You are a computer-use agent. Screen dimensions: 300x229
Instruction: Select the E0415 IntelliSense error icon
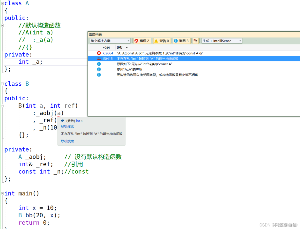99,59
